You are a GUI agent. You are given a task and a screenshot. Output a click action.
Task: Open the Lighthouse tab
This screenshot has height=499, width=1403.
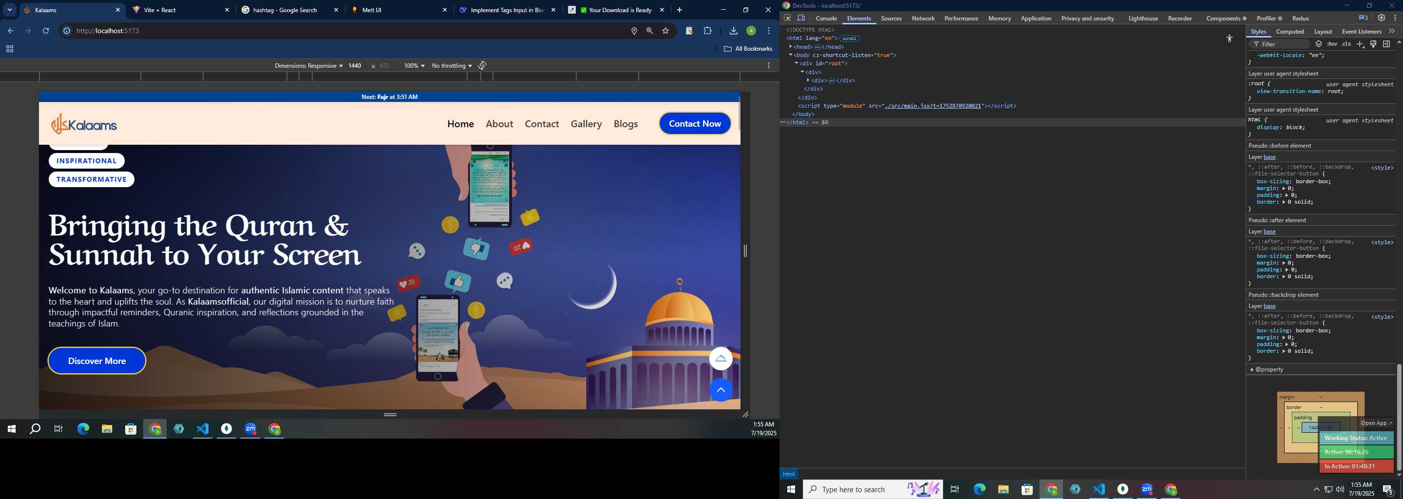[1143, 19]
